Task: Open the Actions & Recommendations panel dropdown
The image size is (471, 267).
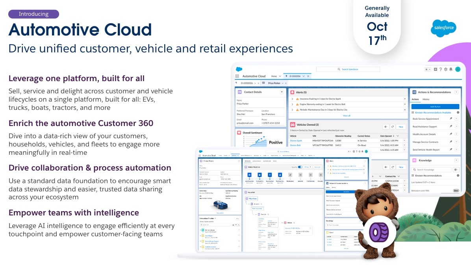Action: (456, 92)
